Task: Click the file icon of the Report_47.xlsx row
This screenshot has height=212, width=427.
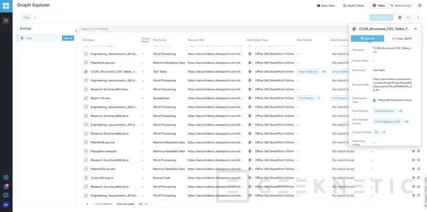Action: (x=86, y=98)
